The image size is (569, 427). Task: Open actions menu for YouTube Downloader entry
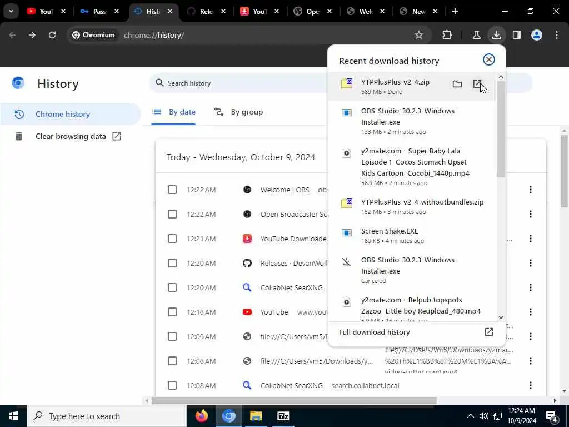tap(531, 239)
